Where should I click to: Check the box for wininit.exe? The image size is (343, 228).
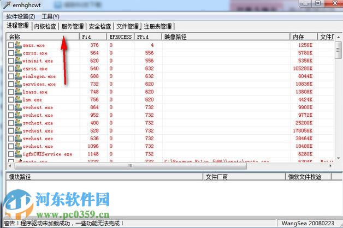pyautogui.click(x=11, y=61)
